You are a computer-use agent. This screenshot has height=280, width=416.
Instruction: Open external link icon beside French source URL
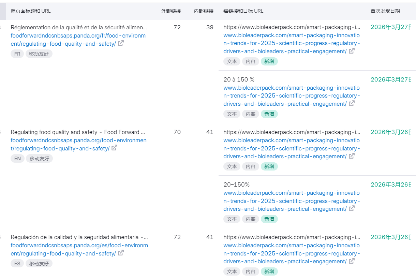(121, 43)
